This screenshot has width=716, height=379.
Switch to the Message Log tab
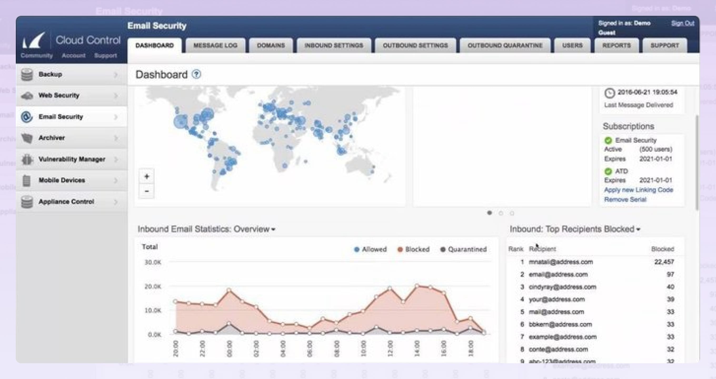coord(215,46)
